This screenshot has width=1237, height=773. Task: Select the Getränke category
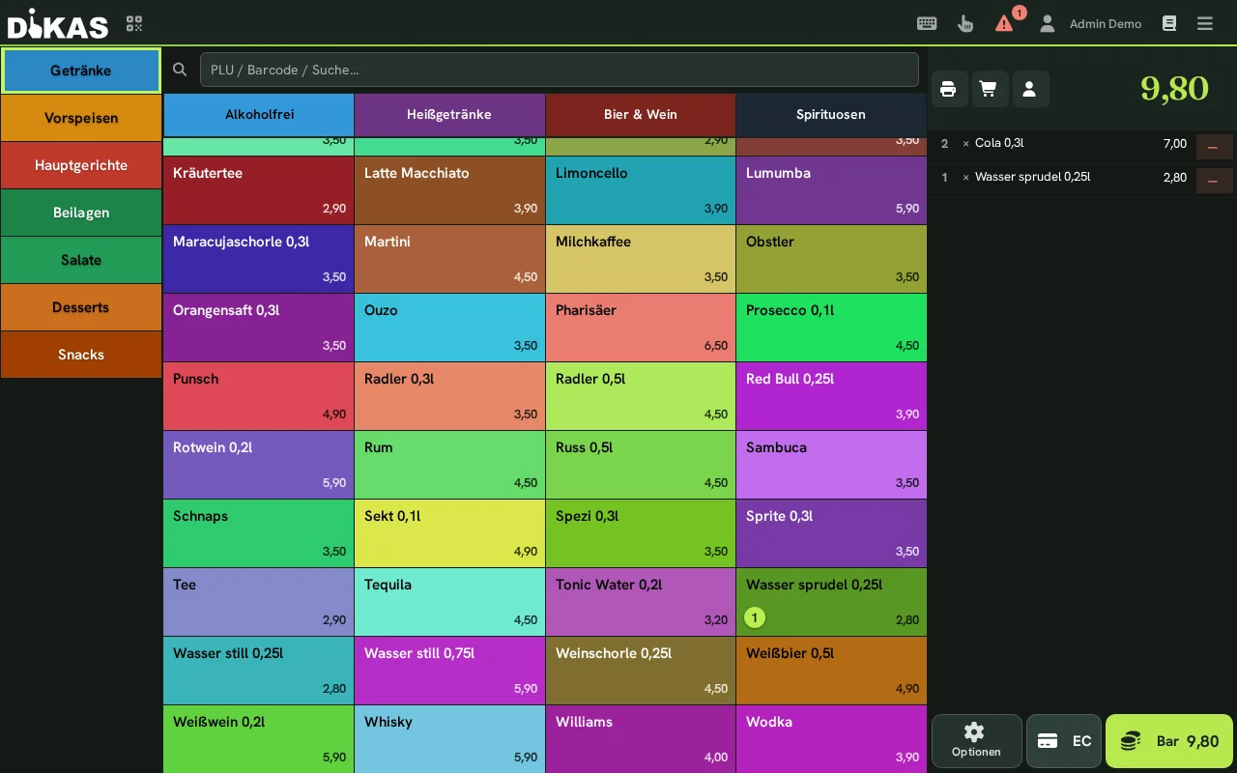click(81, 71)
